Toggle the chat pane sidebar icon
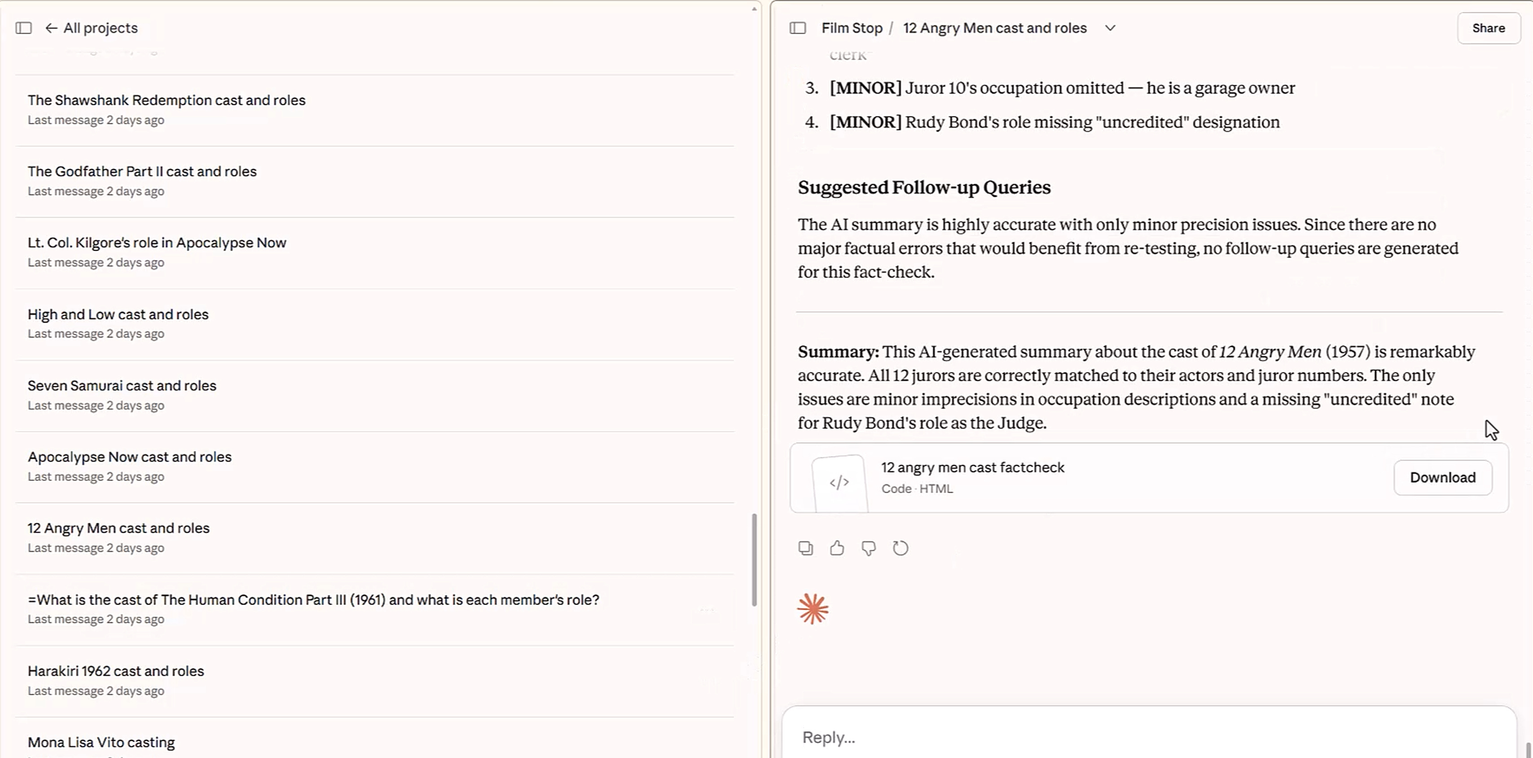Viewport: 1533px width, 758px height. click(x=797, y=28)
